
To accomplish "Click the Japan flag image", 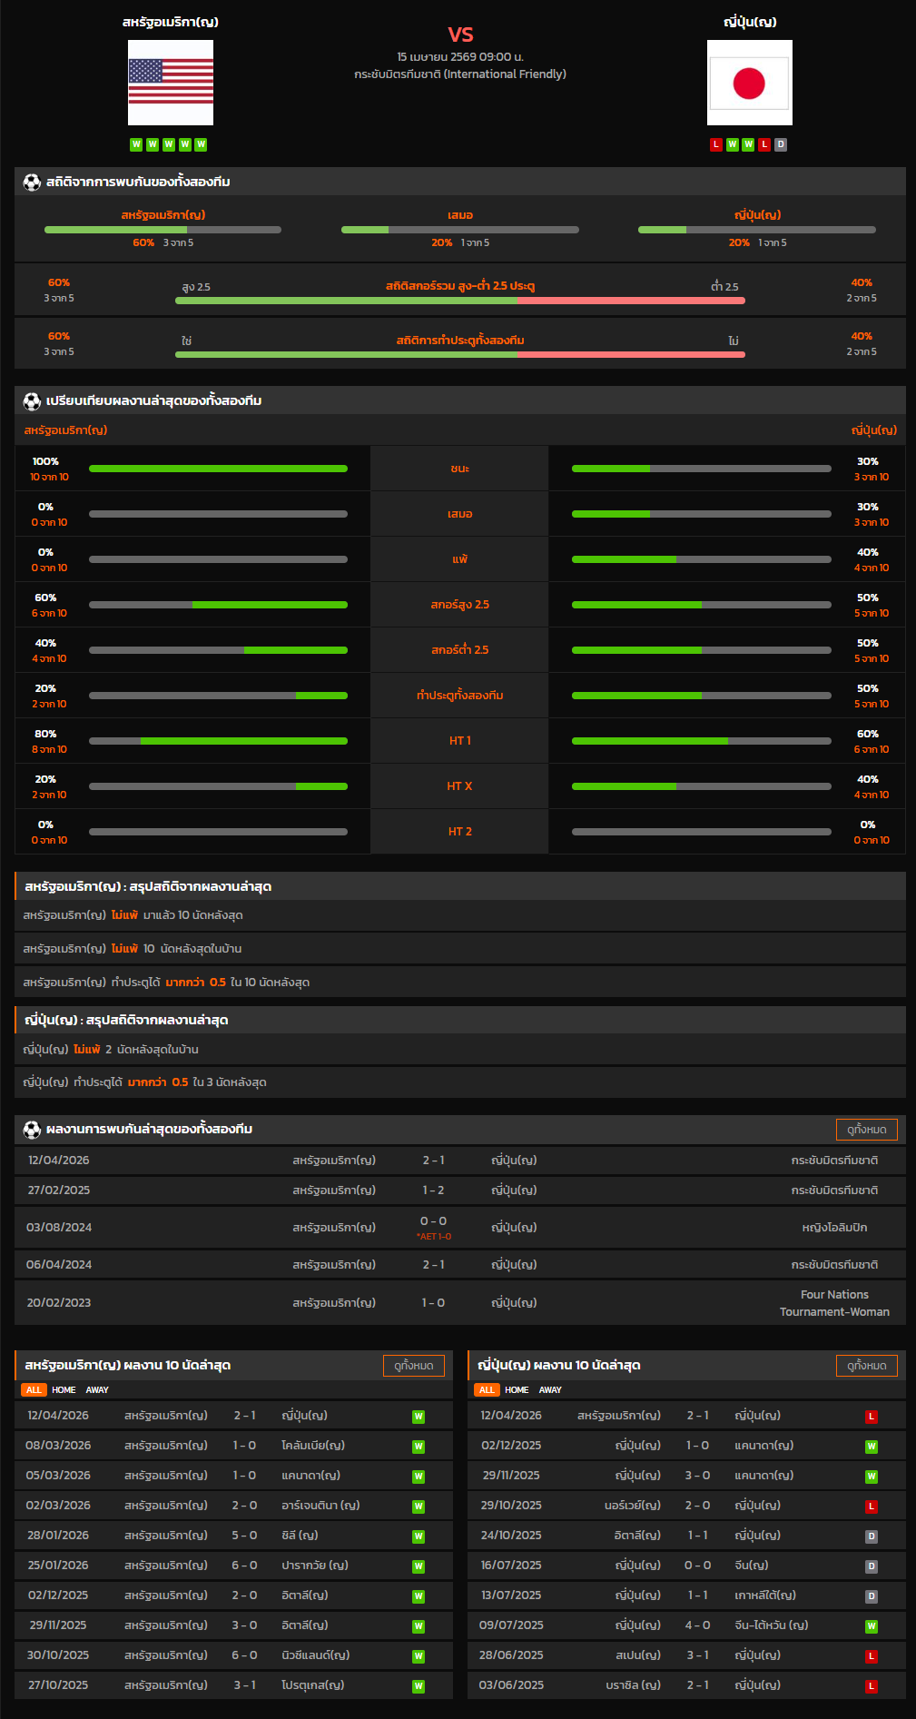I will (749, 83).
